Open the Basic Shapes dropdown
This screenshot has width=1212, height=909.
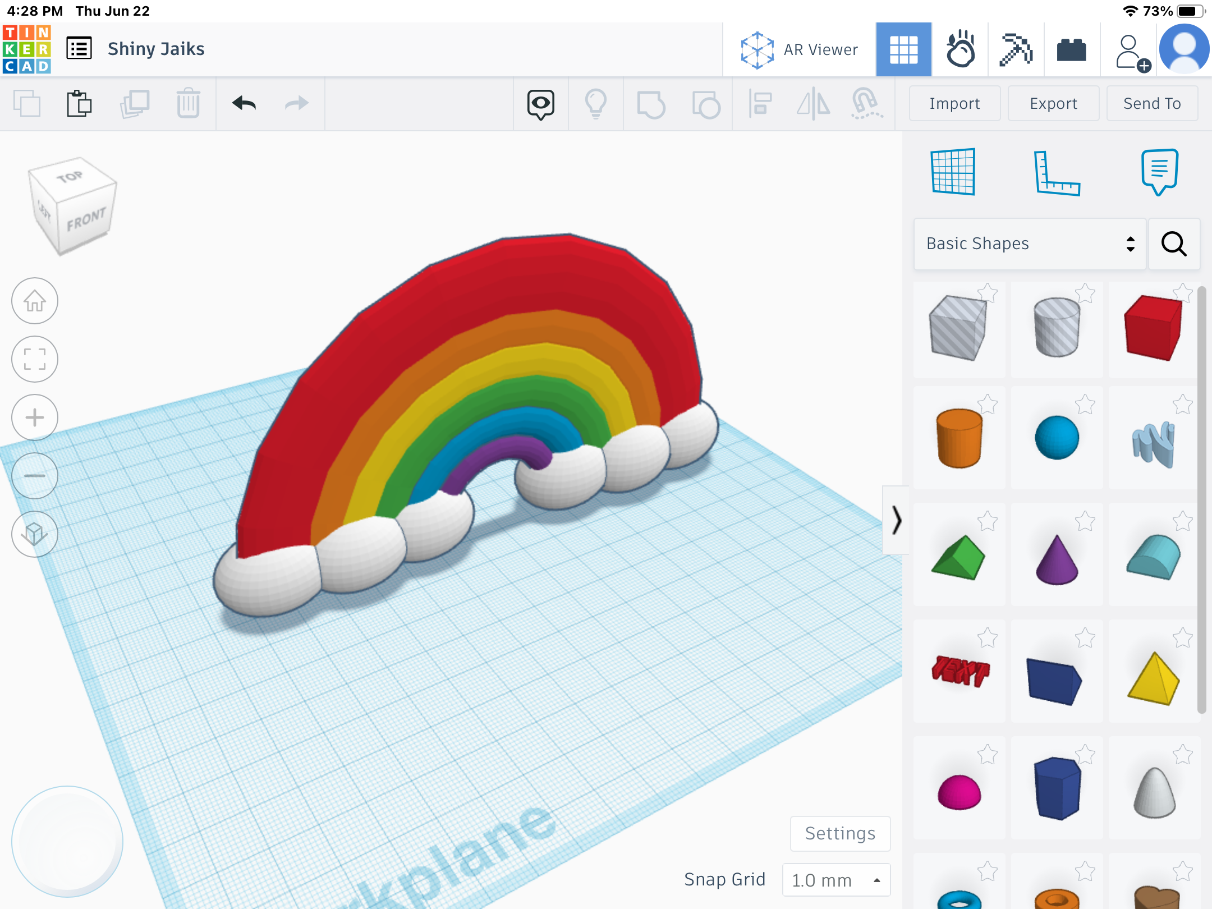(1030, 244)
